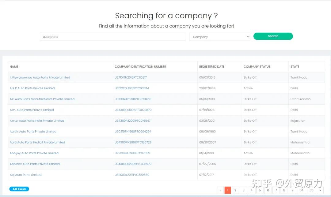Select page 1 in pagination
The width and height of the screenshot is (331, 197).
(228, 190)
